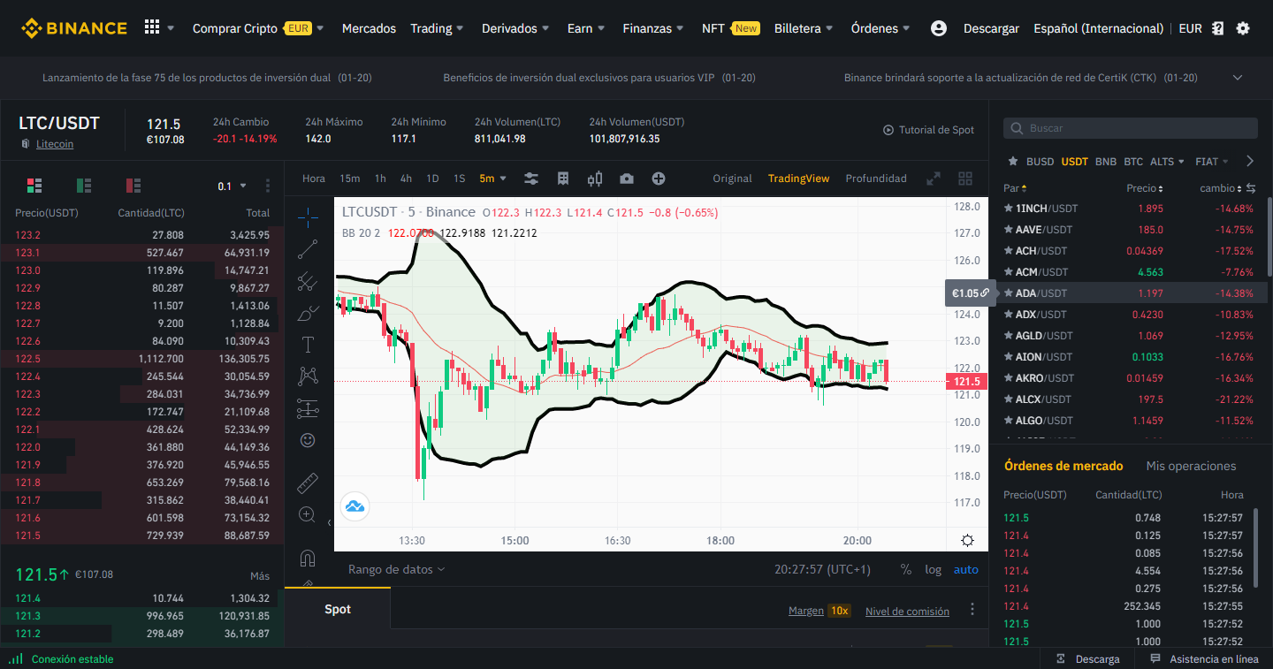Switch change column with swap arrows icon
1273x669 pixels.
coord(1251,188)
